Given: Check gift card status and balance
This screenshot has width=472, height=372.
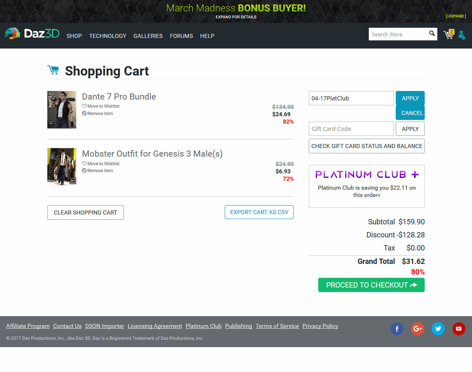Looking at the screenshot, I should (x=367, y=146).
